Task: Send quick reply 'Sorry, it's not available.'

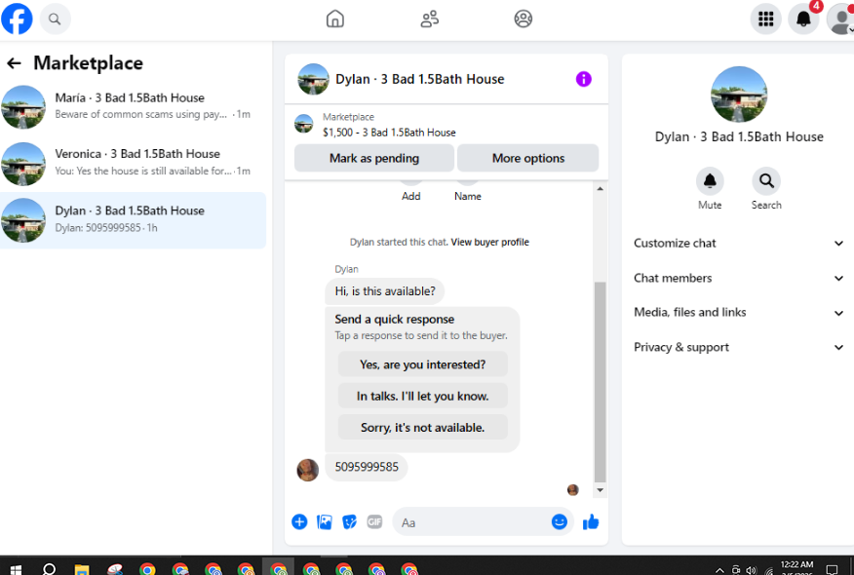Action: point(423,428)
